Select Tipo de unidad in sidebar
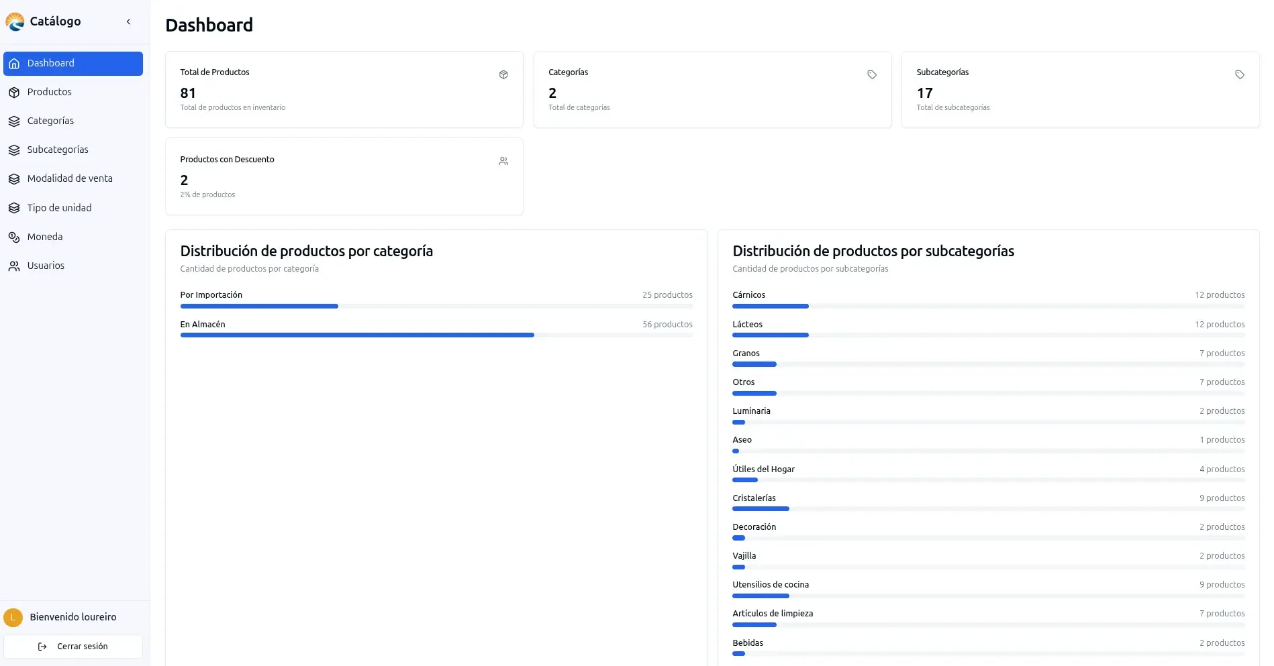Viewport: 1274px width, 666px height. pyautogui.click(x=59, y=208)
